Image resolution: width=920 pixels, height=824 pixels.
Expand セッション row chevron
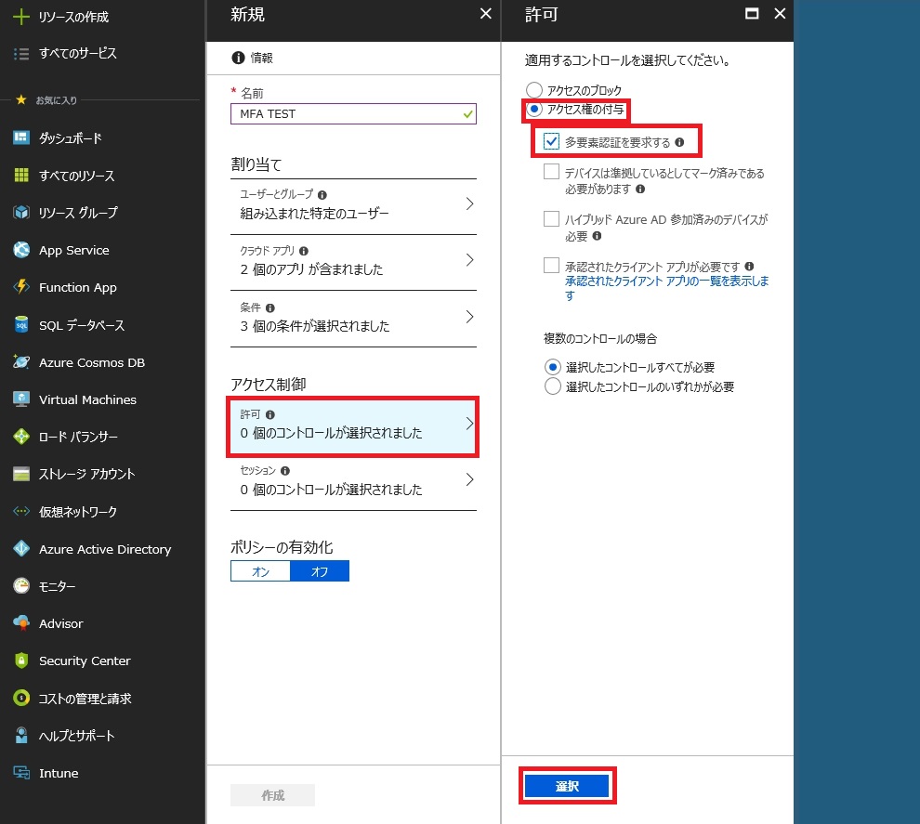click(x=469, y=479)
